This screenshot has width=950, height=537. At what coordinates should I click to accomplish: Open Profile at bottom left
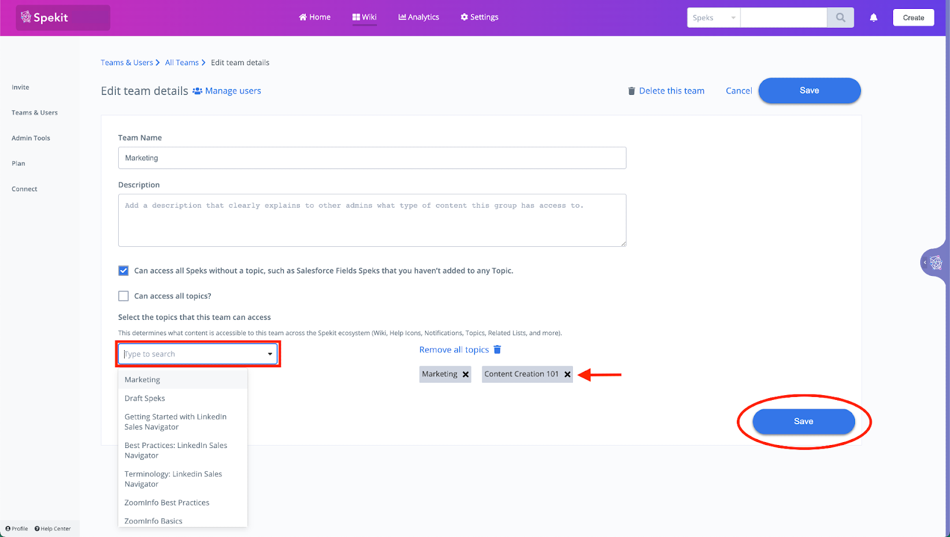pyautogui.click(x=17, y=529)
